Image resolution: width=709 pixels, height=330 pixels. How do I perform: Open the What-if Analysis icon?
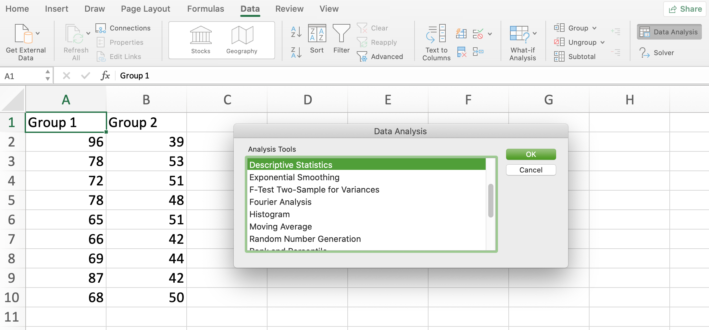click(x=520, y=34)
